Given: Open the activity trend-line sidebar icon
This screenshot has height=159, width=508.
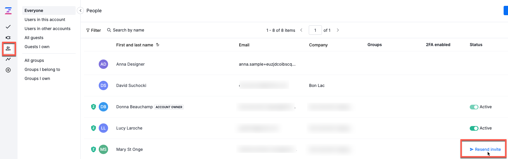Looking at the screenshot, I should pyautogui.click(x=8, y=59).
